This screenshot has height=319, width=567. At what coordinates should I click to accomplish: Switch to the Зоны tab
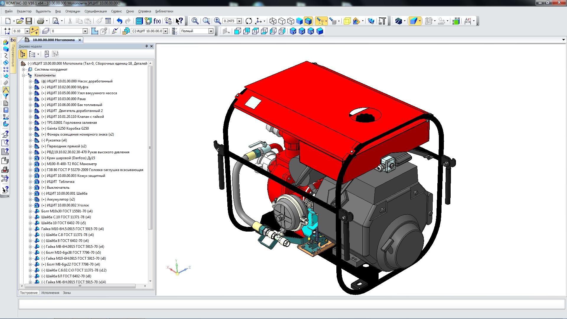tap(67, 293)
